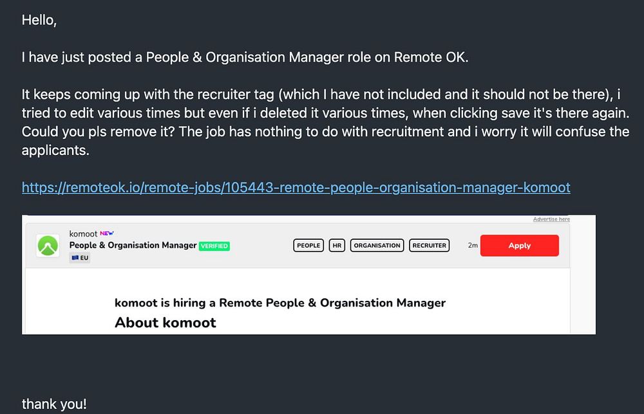The image size is (644, 414).
Task: Select the RECRUITER tag
Action: coord(429,246)
